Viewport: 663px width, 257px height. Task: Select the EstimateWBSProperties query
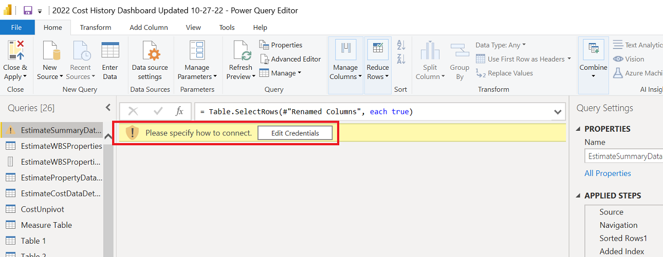[51, 146]
